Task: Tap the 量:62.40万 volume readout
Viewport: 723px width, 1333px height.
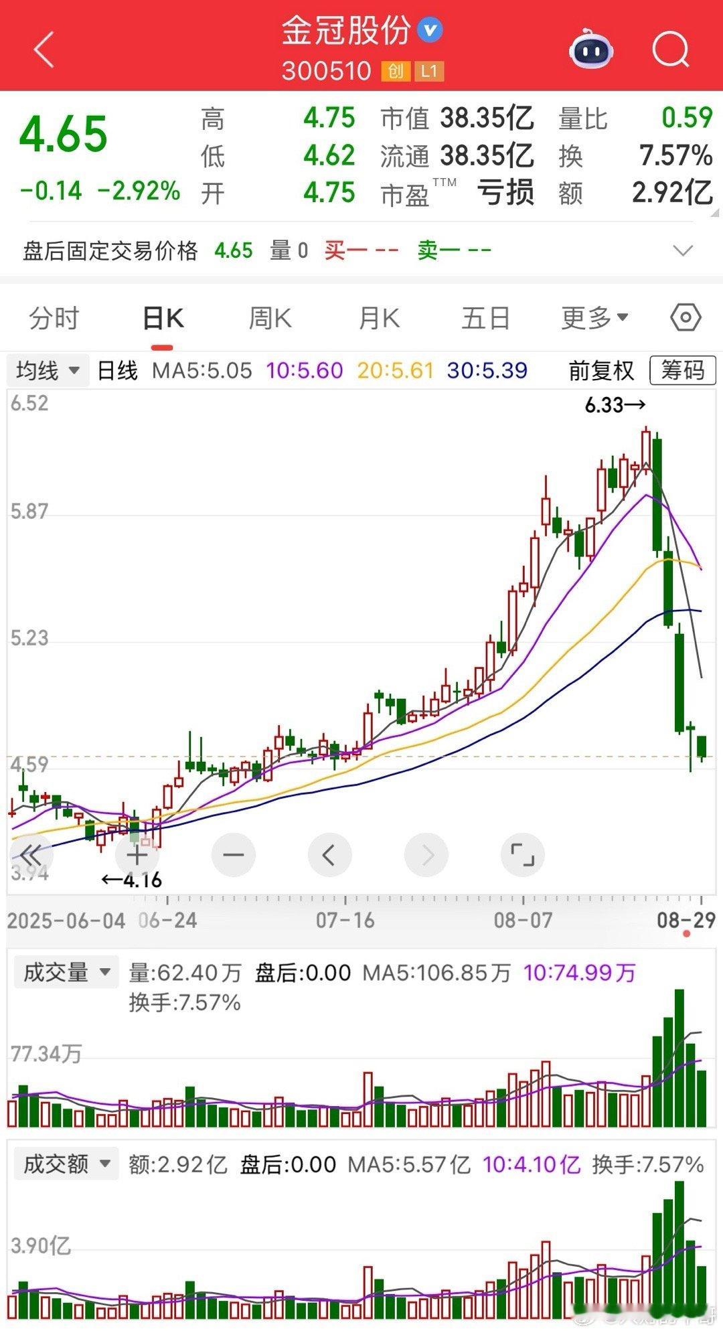Action: 185,973
